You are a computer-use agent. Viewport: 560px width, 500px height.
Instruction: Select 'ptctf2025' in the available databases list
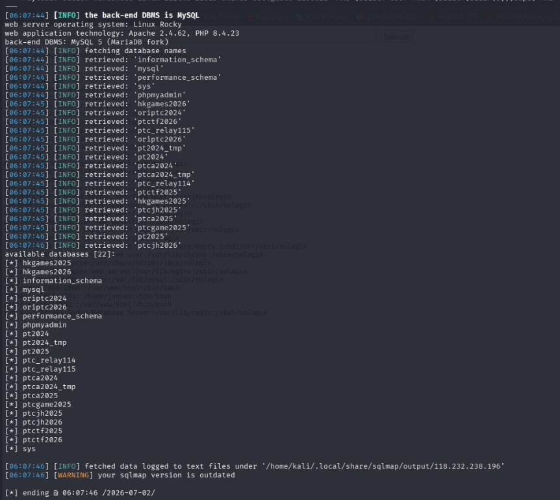coord(42,431)
